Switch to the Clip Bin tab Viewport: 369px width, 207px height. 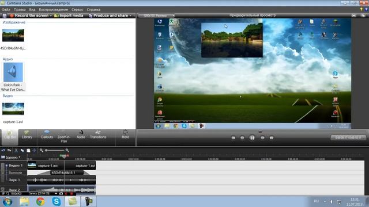pos(10,137)
